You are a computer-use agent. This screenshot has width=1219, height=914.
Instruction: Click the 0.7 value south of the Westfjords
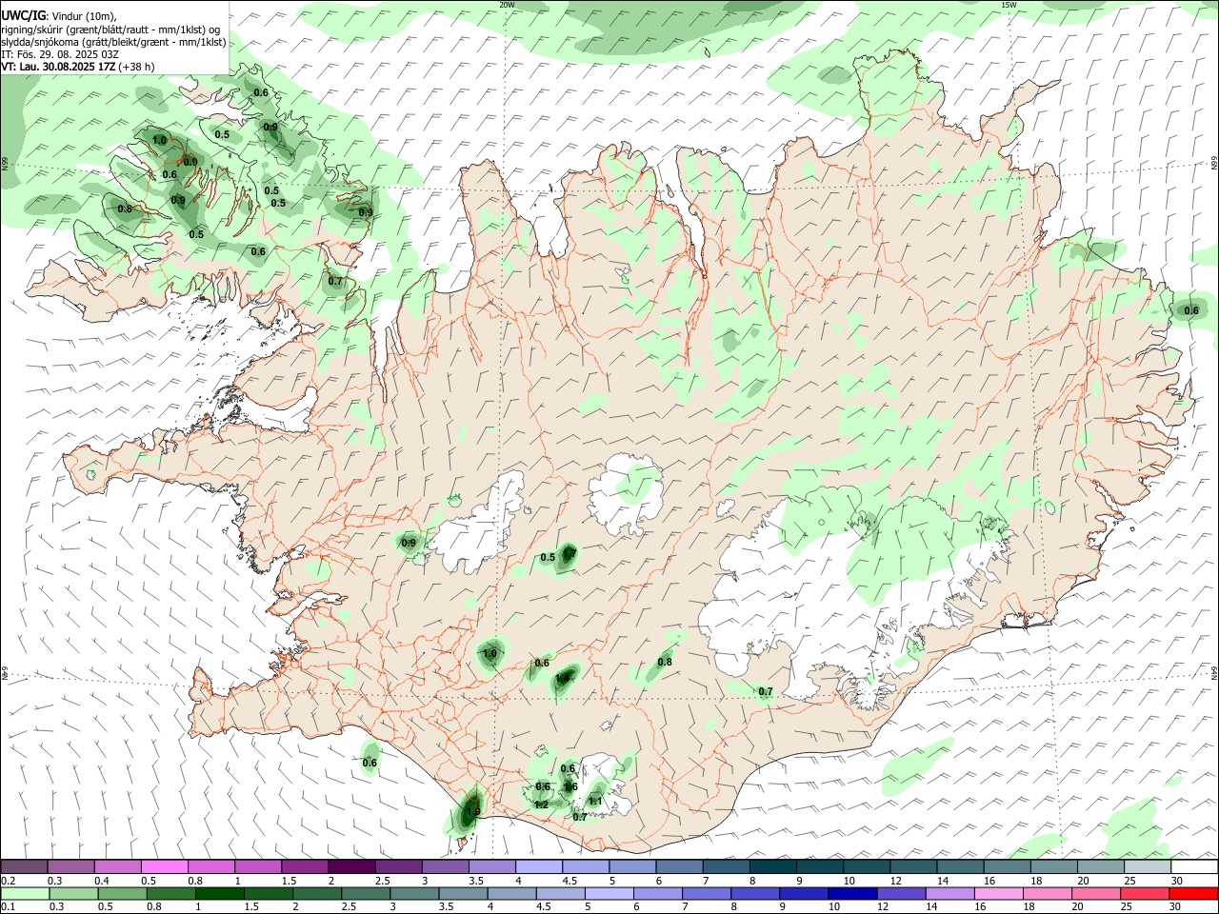click(335, 281)
